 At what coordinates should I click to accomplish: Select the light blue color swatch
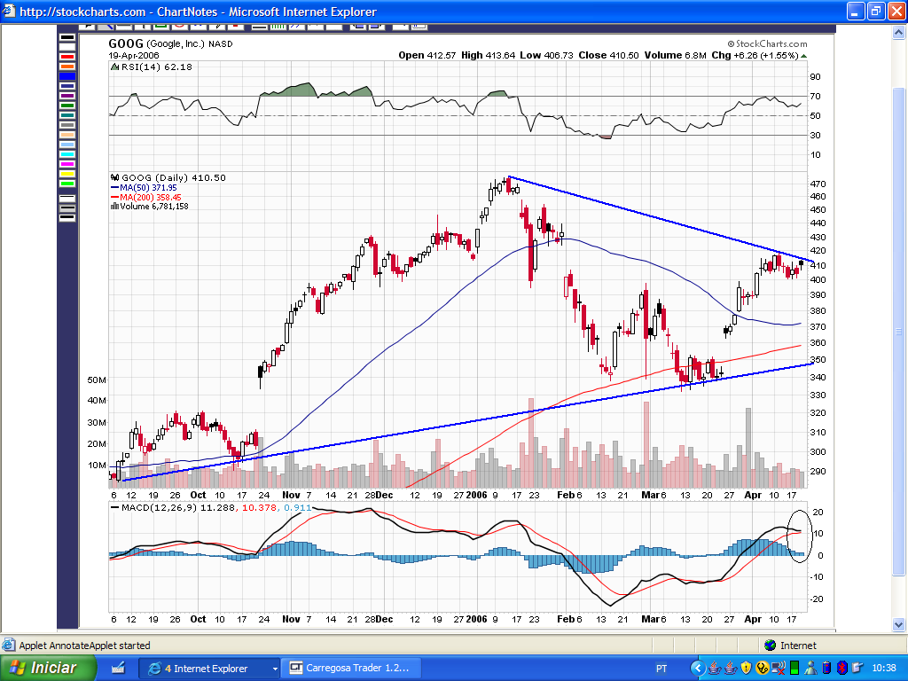(x=67, y=145)
